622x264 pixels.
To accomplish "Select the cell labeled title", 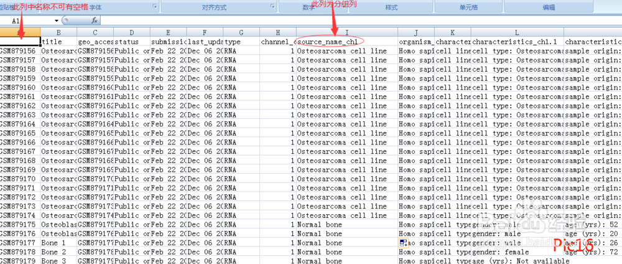I will [x=58, y=42].
